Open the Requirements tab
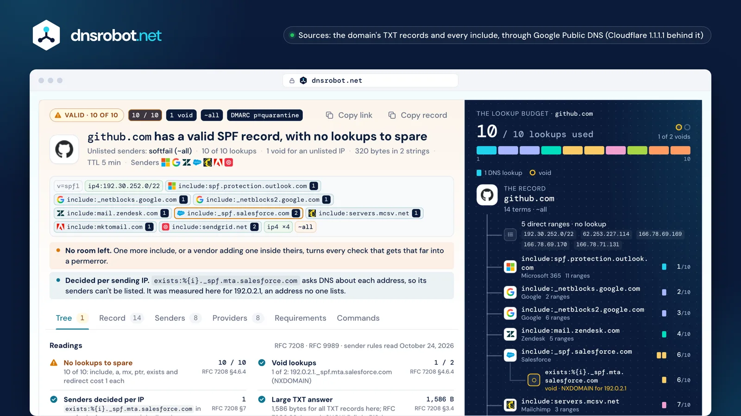Screen dimensions: 741x416 pyautogui.click(x=301, y=318)
